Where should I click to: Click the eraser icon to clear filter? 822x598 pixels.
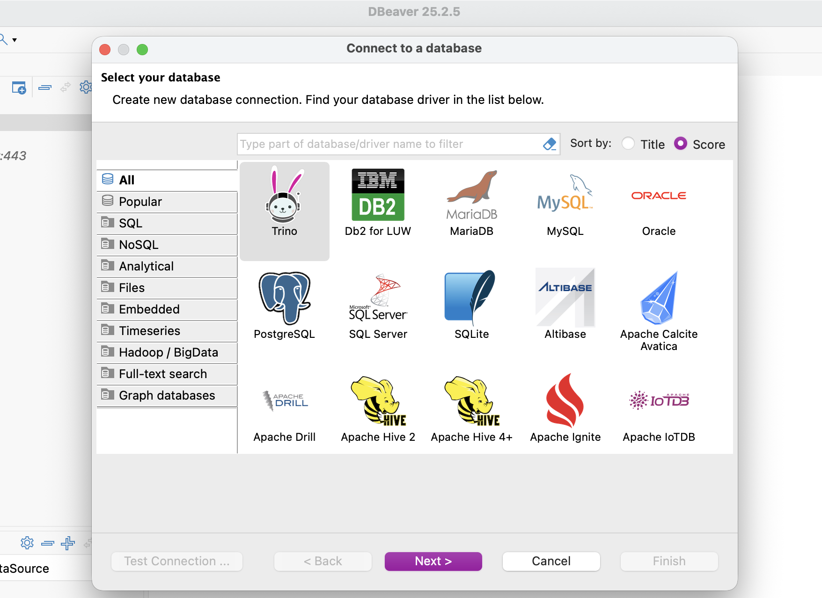tap(550, 144)
